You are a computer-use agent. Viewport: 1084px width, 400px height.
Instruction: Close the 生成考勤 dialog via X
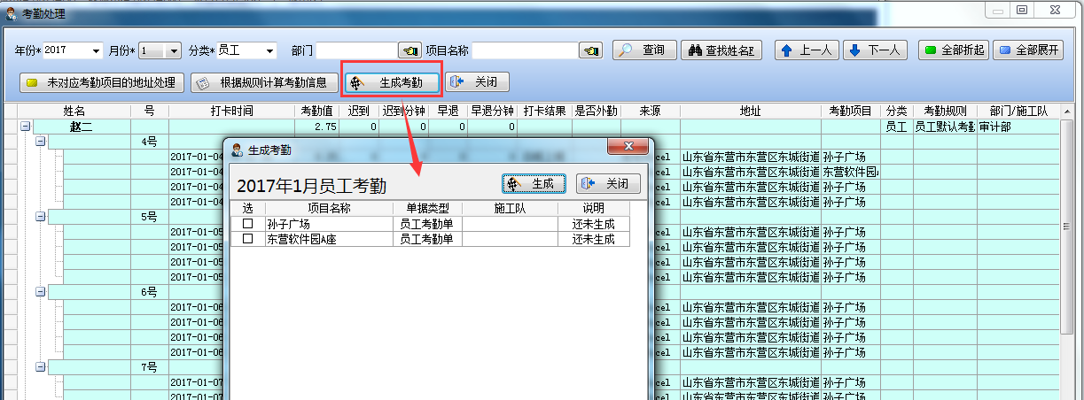click(628, 148)
